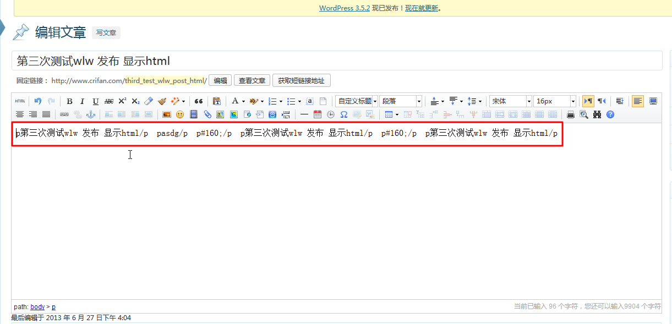Open the 段落 format dropdown
The image size is (672, 324).
401,101
